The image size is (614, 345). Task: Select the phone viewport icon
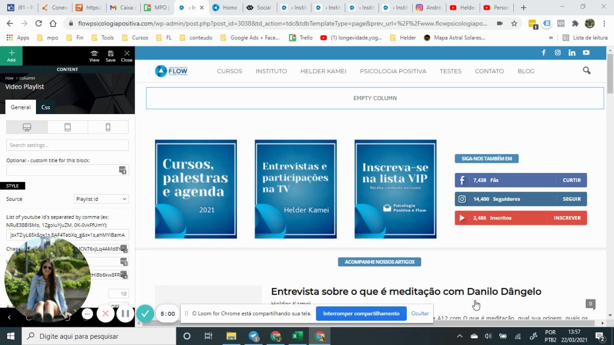pos(108,127)
